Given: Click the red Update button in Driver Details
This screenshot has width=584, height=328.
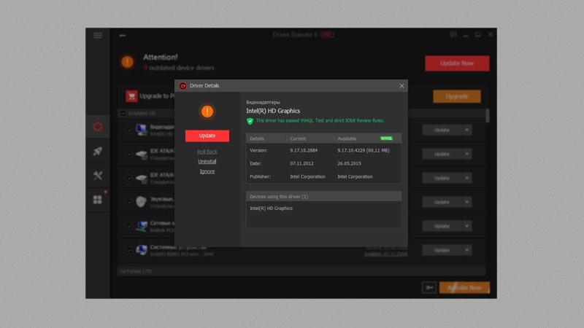Looking at the screenshot, I should pos(207,136).
